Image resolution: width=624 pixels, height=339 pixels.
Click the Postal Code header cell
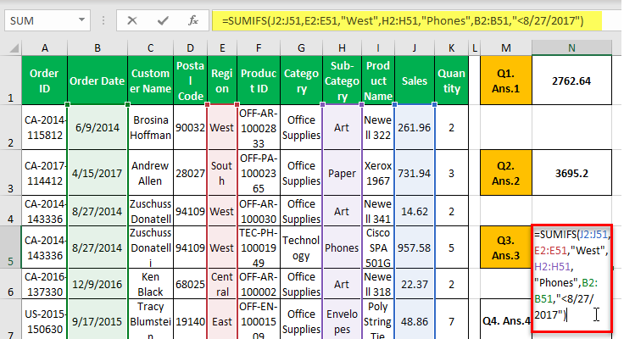190,81
